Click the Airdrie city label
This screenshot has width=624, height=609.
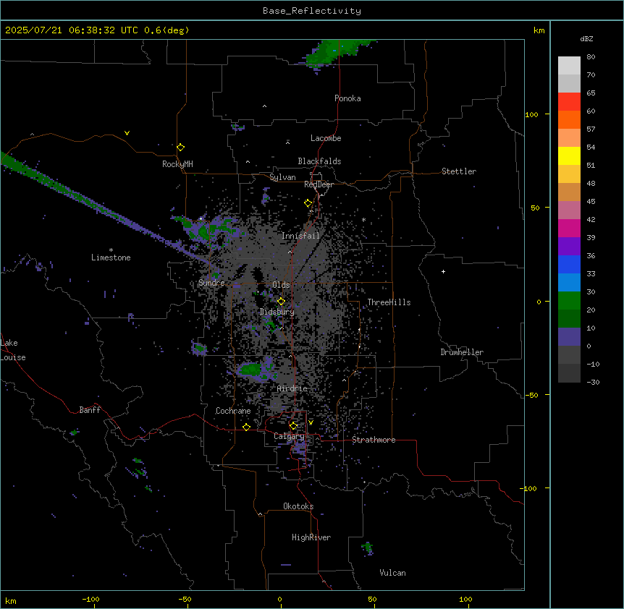pyautogui.click(x=292, y=388)
